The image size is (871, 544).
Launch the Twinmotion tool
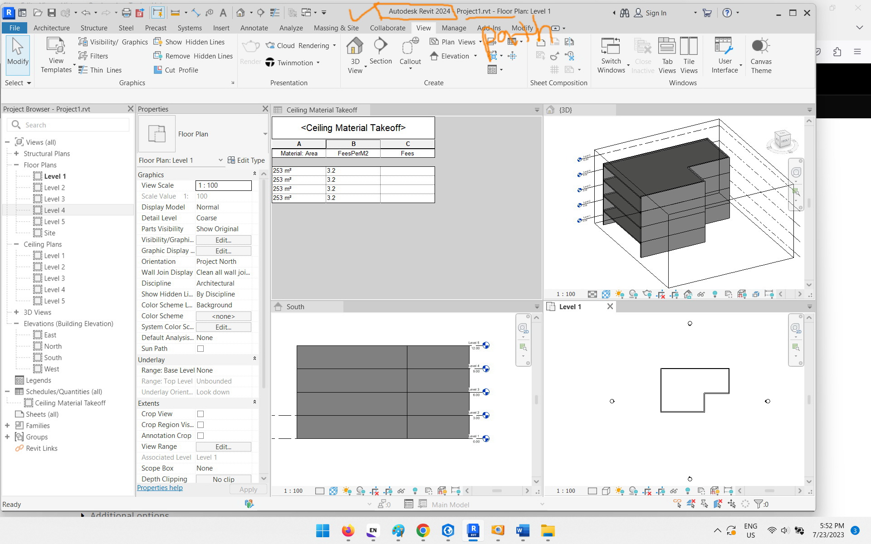click(x=290, y=63)
